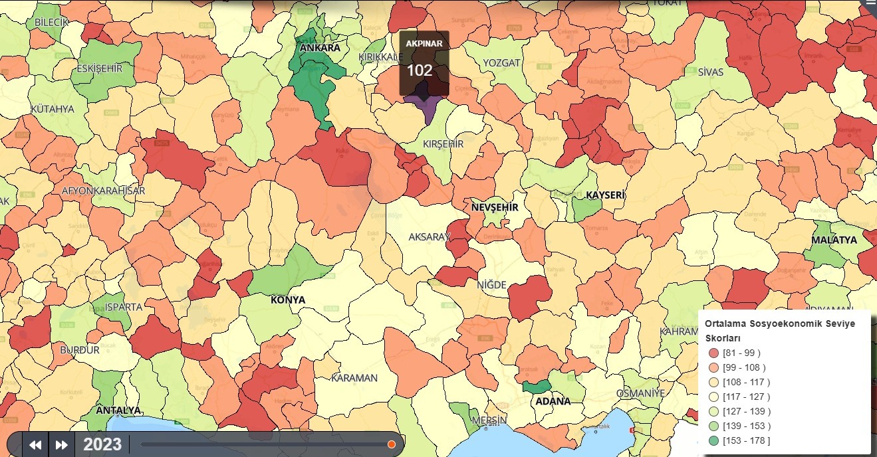
Task: Click the rewind (previous year) button
Action: click(36, 445)
